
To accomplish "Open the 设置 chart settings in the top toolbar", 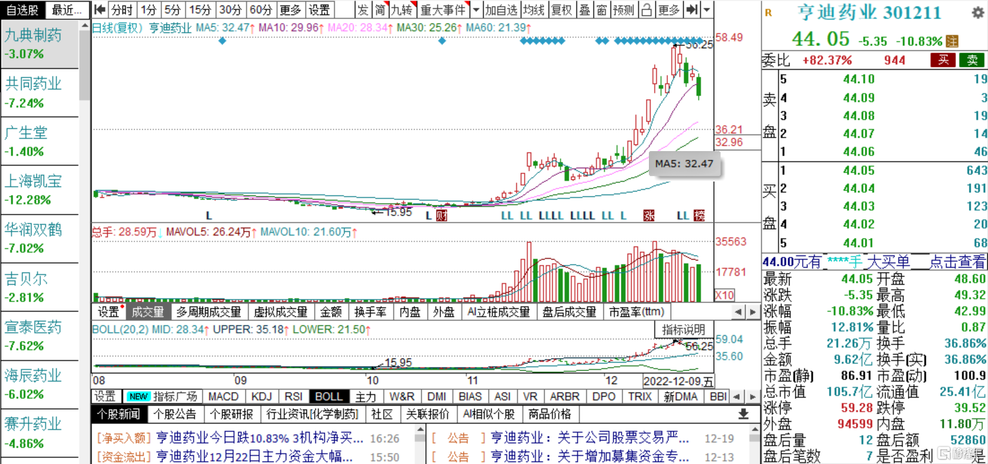I will 319,10.
